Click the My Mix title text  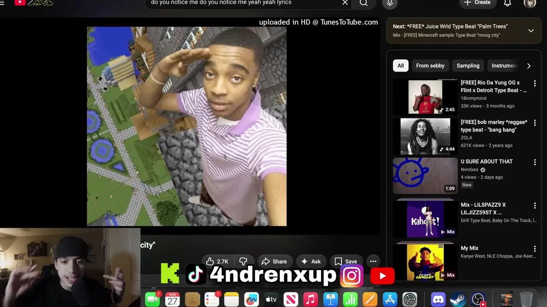click(x=469, y=248)
